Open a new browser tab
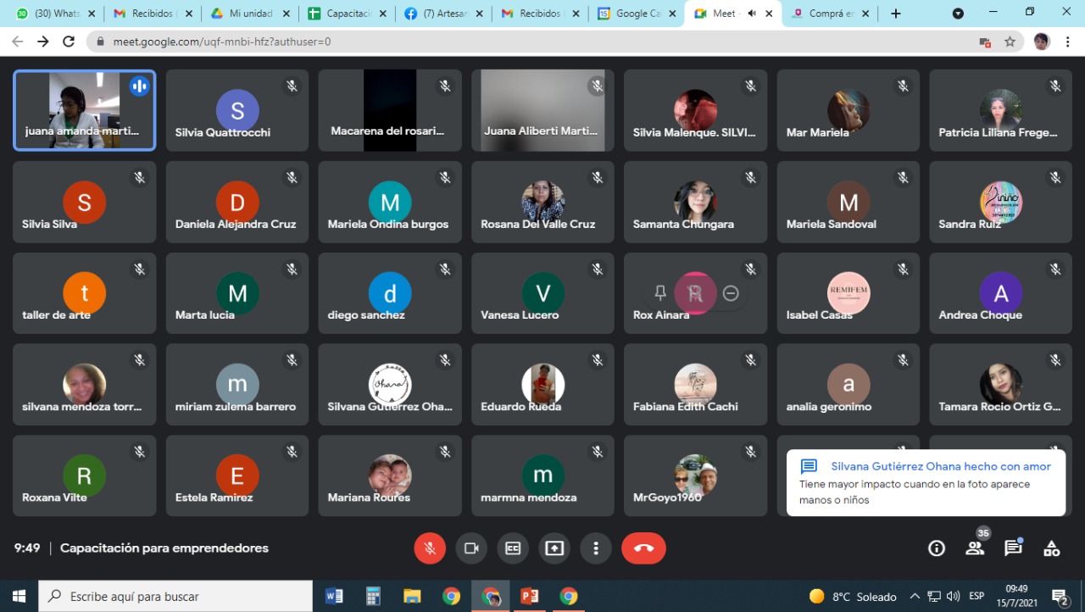The image size is (1085, 612). (896, 14)
